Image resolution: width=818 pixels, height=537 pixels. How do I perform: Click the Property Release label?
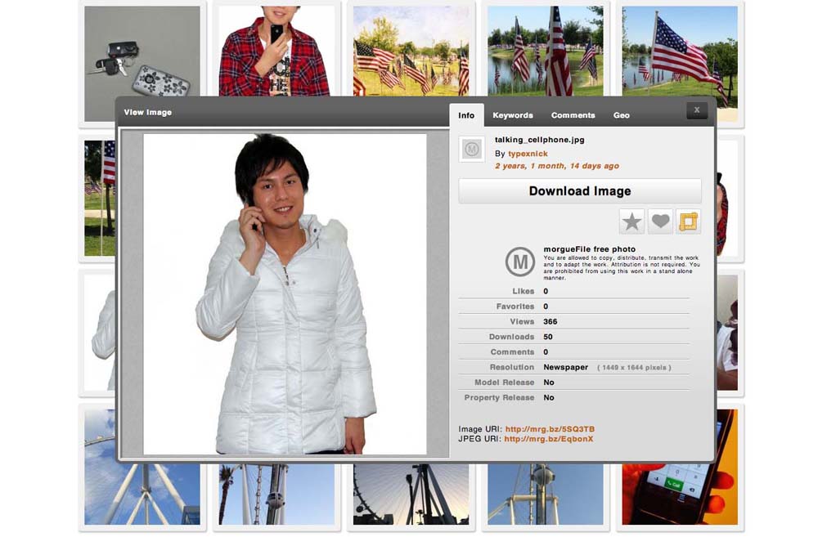(499, 397)
